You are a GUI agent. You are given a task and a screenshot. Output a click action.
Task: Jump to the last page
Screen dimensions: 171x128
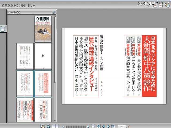click(x=113, y=126)
